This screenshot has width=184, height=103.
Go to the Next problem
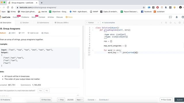click(80, 100)
